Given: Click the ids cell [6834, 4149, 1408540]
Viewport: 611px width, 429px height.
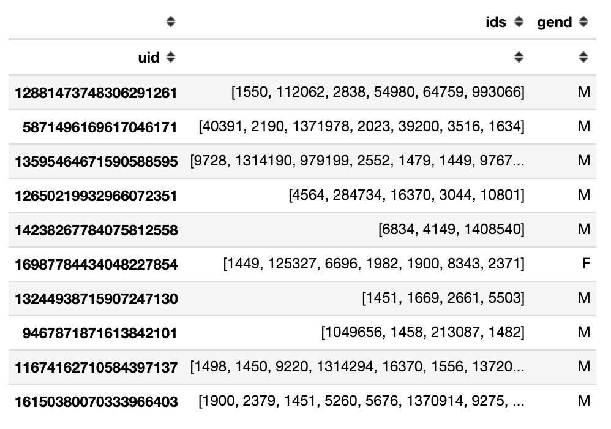Looking at the screenshot, I should pos(451,230).
